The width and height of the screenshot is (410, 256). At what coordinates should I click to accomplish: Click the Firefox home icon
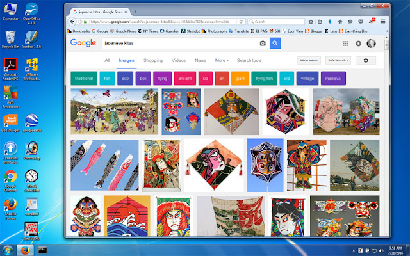(x=340, y=22)
